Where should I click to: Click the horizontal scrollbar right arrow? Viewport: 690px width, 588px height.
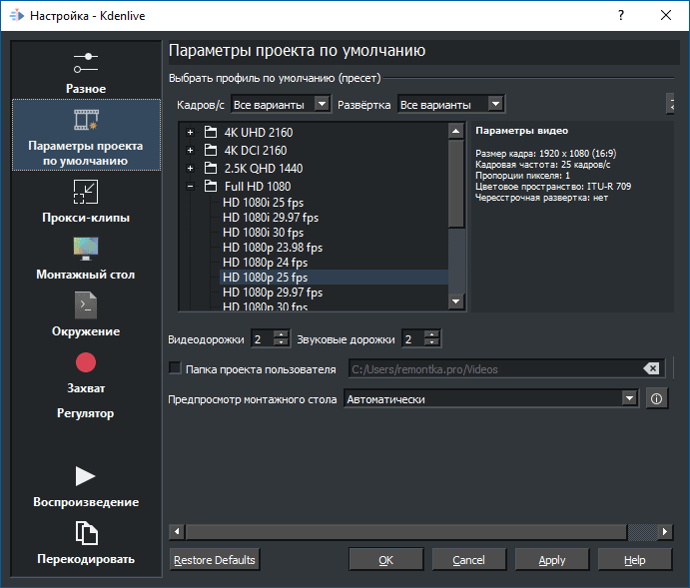(x=665, y=532)
